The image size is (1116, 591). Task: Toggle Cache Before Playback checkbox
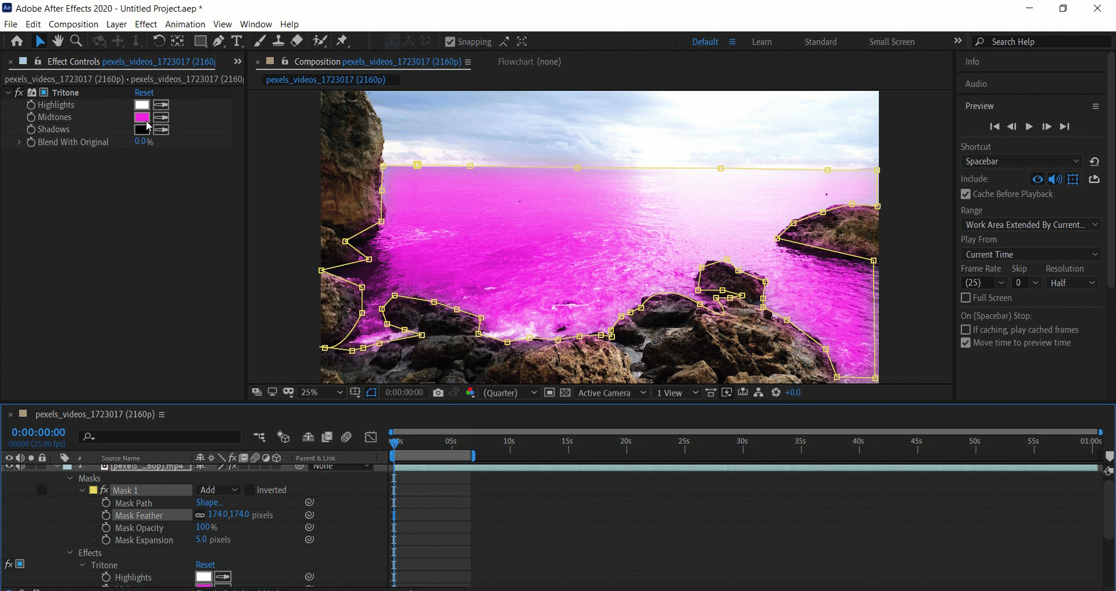(966, 194)
